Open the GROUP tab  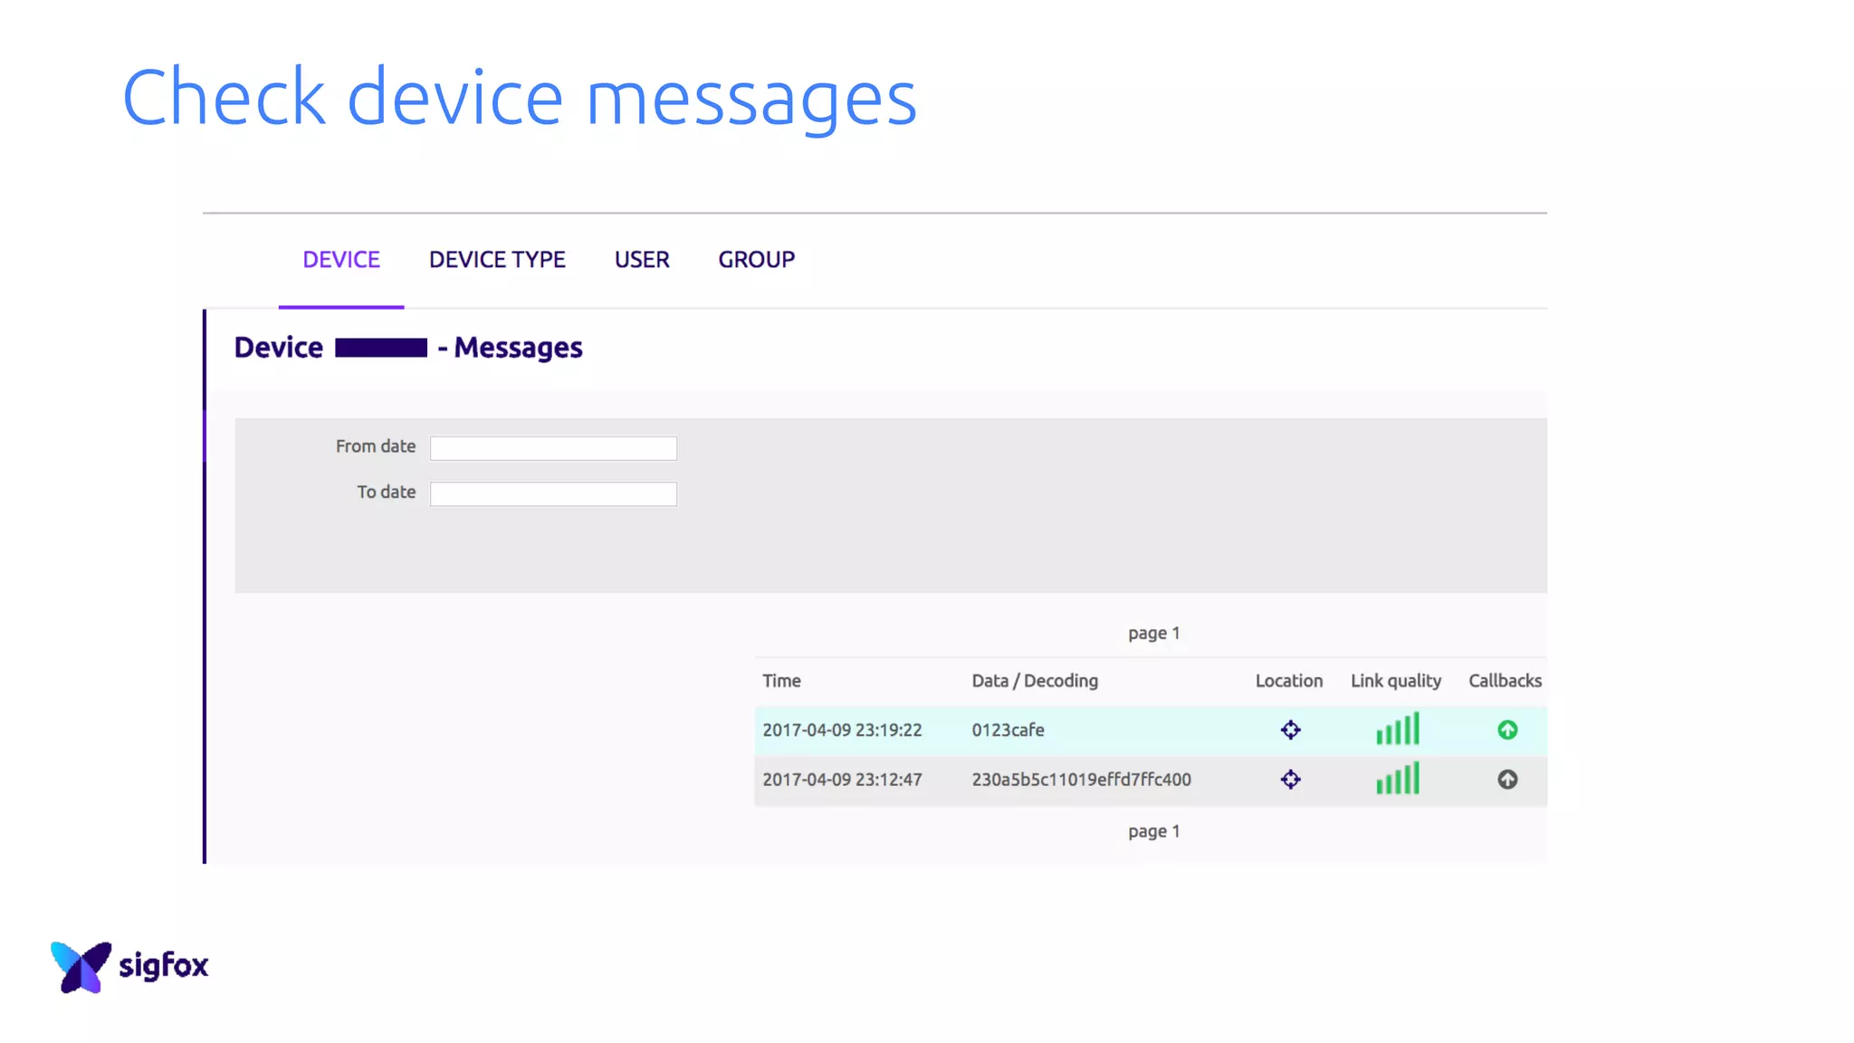pos(757,260)
